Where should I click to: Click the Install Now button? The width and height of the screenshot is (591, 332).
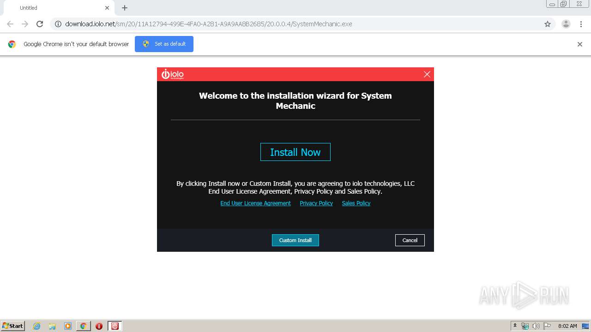coord(295,152)
